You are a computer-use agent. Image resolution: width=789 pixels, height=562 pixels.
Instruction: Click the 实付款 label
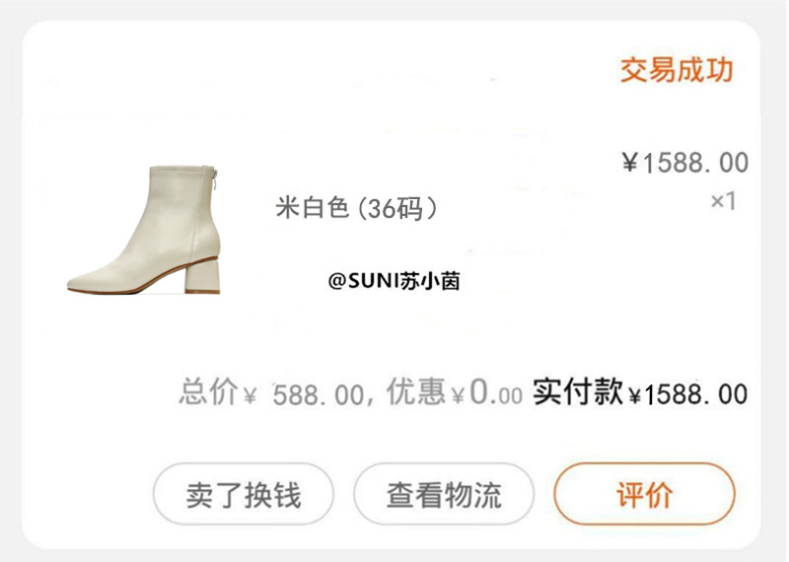(x=578, y=391)
